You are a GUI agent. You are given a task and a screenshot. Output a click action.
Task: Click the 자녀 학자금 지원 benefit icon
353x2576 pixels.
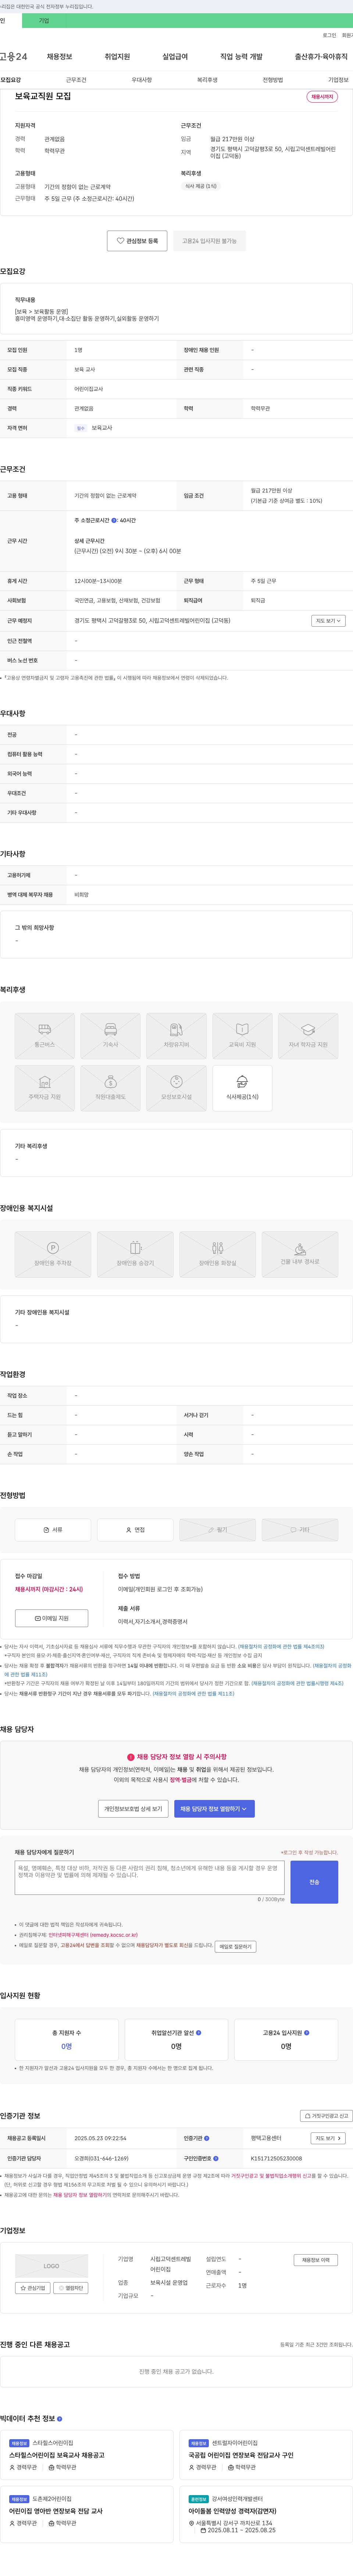[308, 1036]
